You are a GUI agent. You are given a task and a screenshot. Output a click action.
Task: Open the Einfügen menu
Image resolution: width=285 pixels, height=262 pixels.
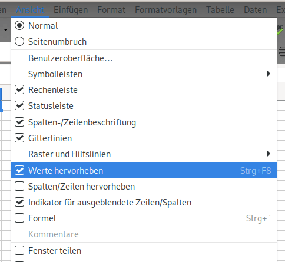tap(71, 10)
